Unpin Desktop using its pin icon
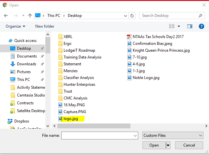 42,48
